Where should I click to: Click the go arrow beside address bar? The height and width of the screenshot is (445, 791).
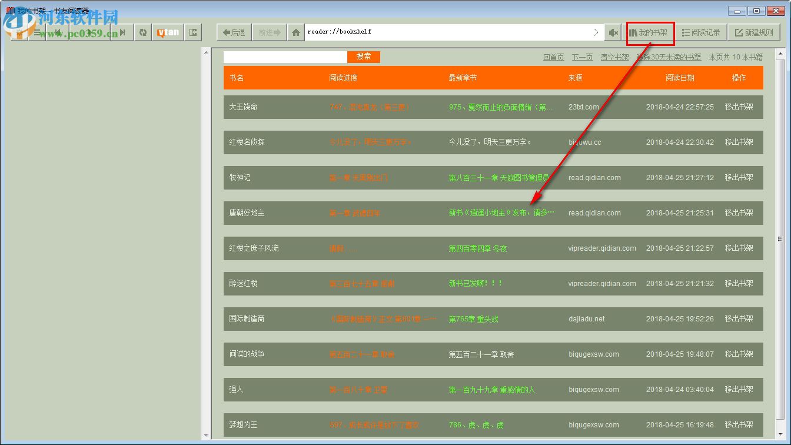click(x=596, y=32)
